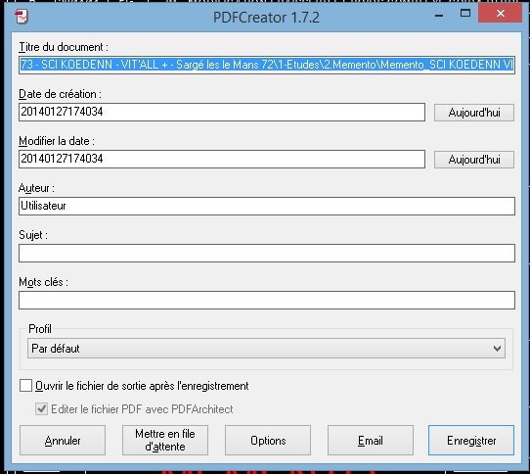Click the Enregistrer button
Viewport: 530px width, 474px height.
(x=471, y=440)
